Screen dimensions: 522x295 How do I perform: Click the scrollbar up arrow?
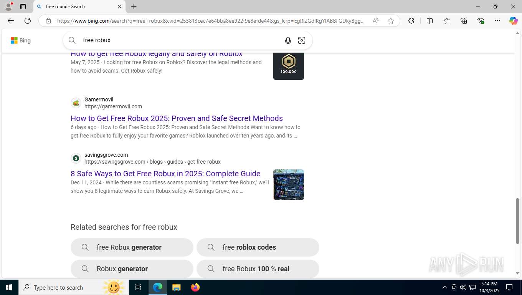(x=517, y=33)
